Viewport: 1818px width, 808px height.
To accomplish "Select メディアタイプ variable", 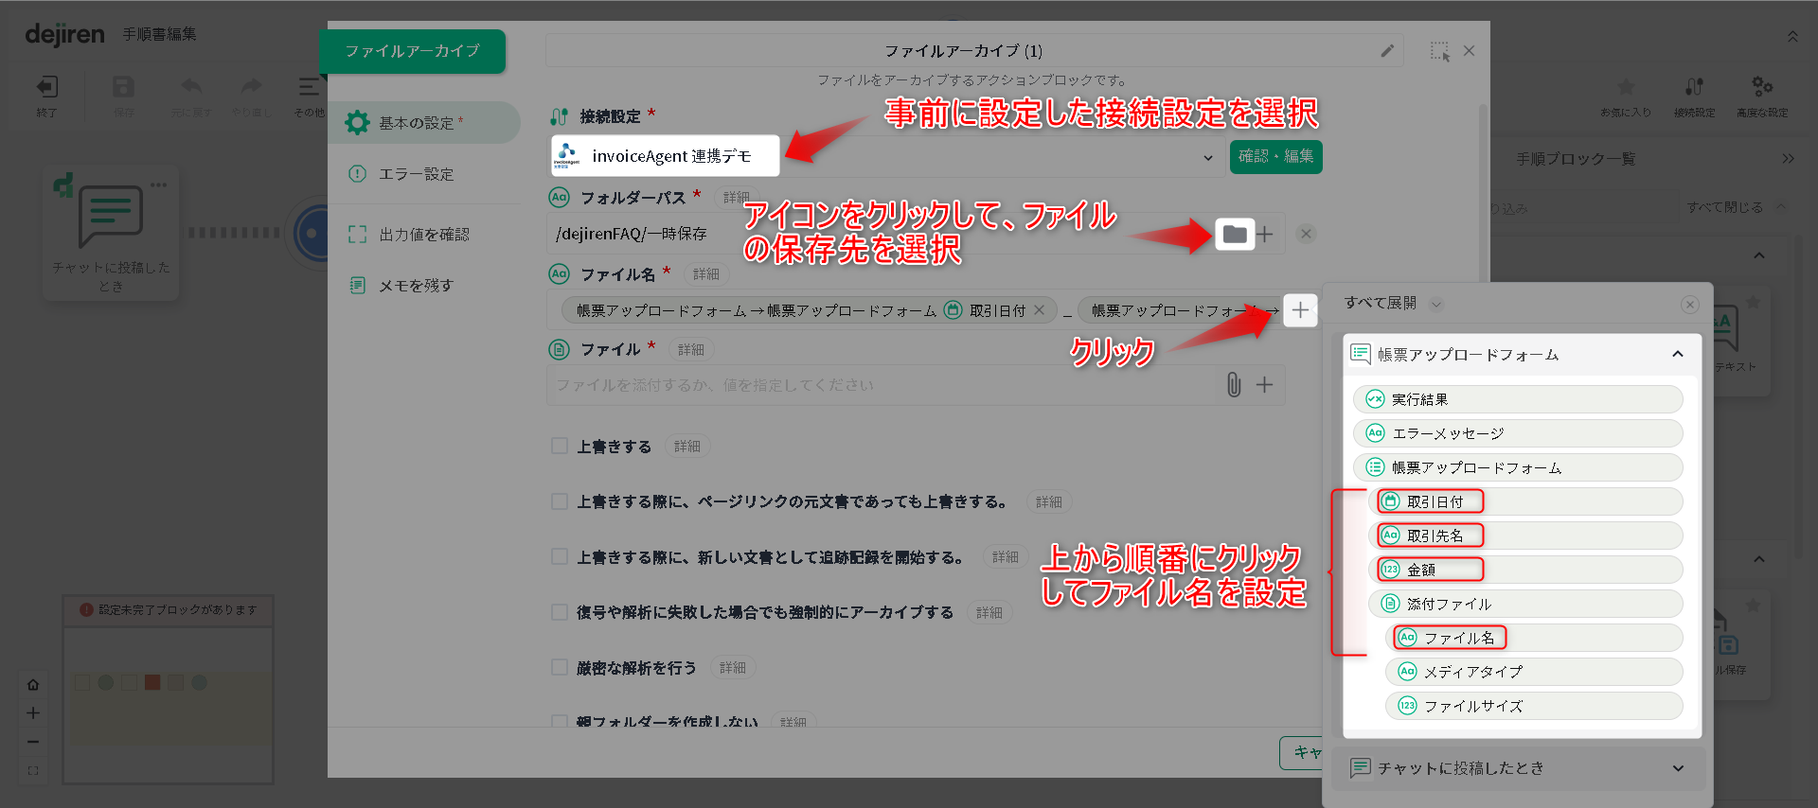I will [x=1534, y=672].
